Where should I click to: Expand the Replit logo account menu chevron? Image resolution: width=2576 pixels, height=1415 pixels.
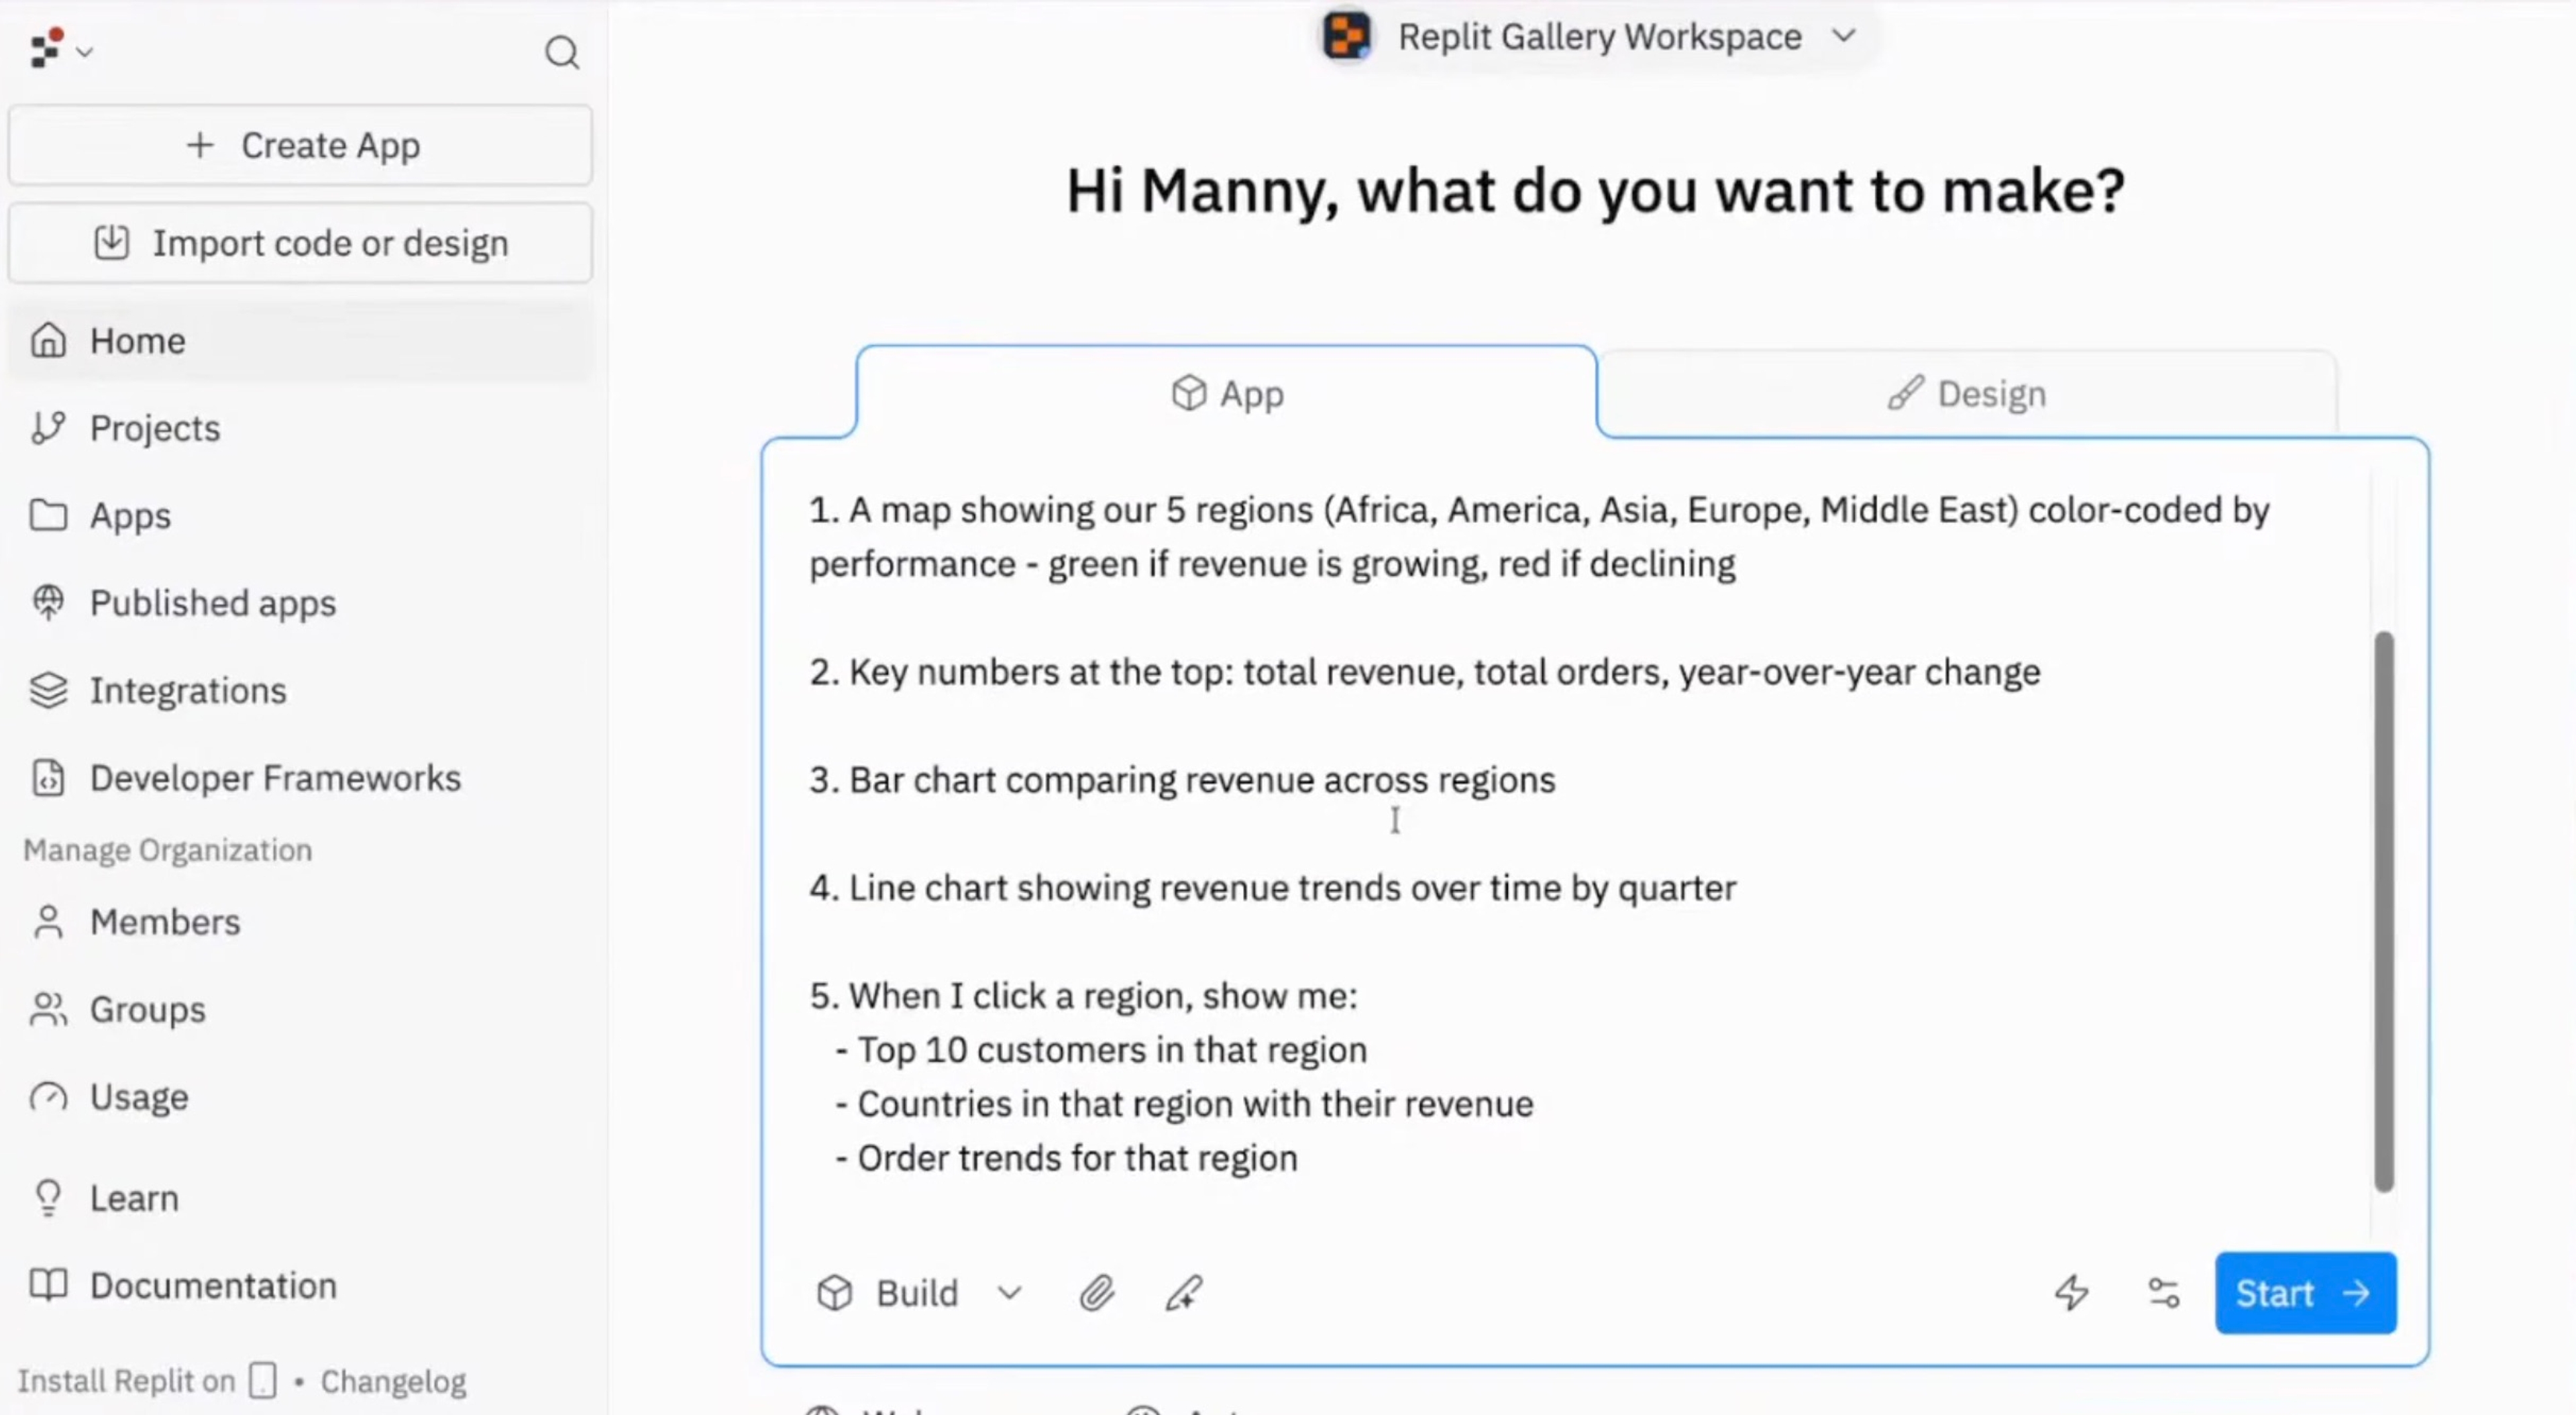click(x=85, y=52)
